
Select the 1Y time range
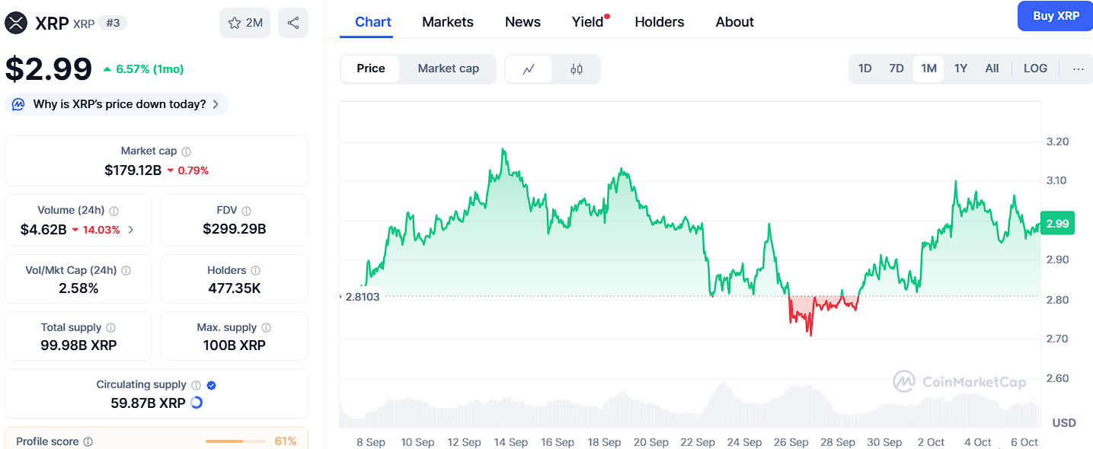pyautogui.click(x=960, y=68)
